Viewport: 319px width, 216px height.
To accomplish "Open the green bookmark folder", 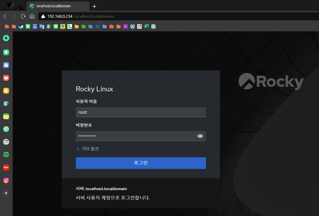I will [84, 26].
